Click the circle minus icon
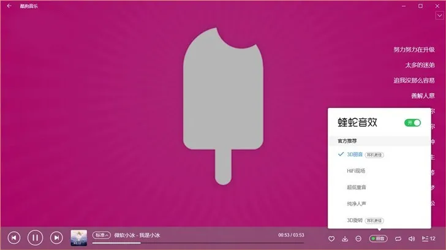 coord(358,238)
